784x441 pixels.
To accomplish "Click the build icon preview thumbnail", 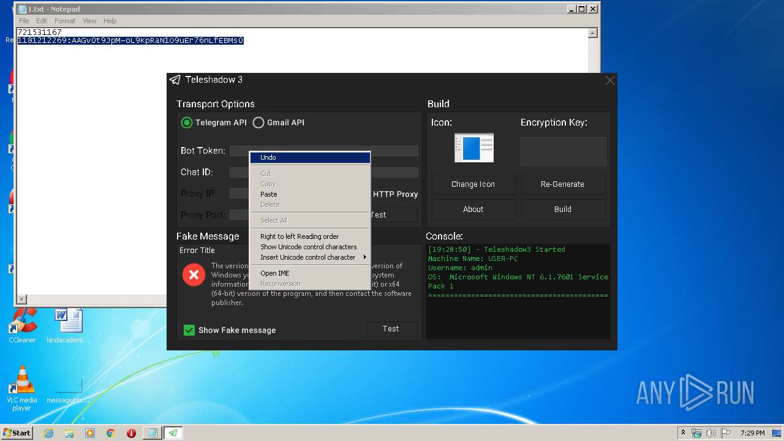I will (474, 148).
